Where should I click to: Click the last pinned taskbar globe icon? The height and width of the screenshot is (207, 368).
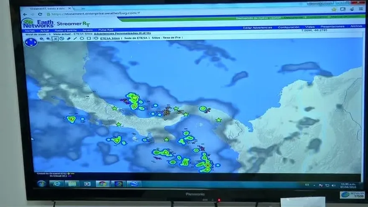pyautogui.click(x=134, y=184)
